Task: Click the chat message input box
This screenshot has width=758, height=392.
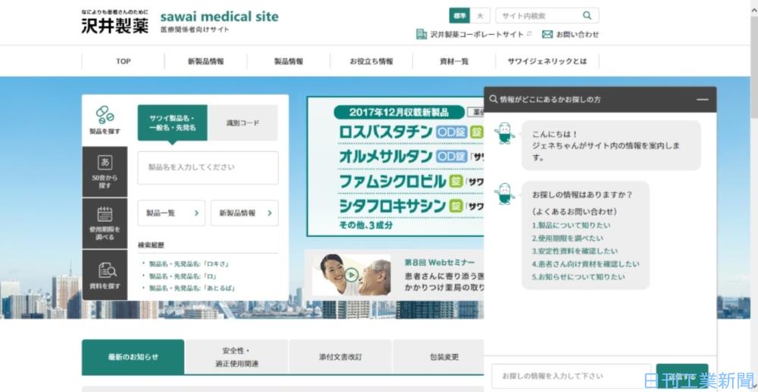Action: pos(571,375)
